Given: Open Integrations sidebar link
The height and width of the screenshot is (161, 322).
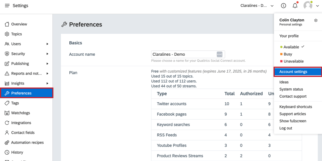Looking at the screenshot, I should (21, 123).
